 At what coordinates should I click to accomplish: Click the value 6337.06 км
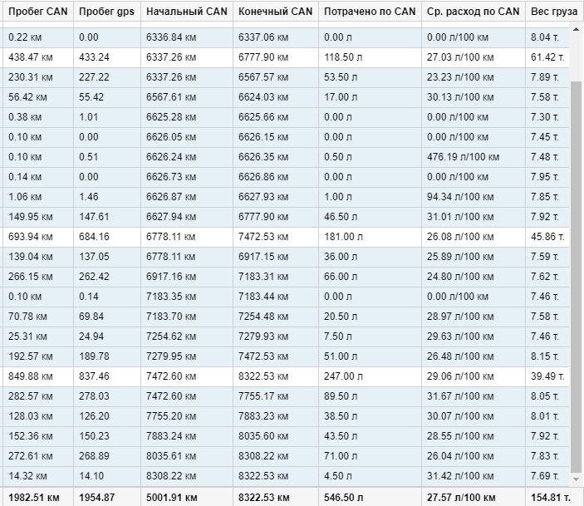[263, 37]
